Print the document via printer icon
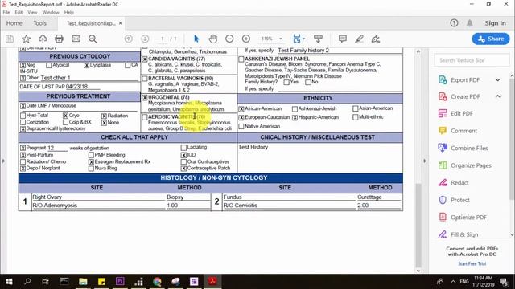This screenshot has width=515, height=289. pos(59,39)
